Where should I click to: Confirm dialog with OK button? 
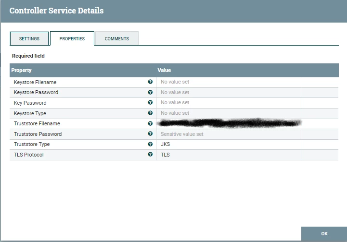point(324,234)
